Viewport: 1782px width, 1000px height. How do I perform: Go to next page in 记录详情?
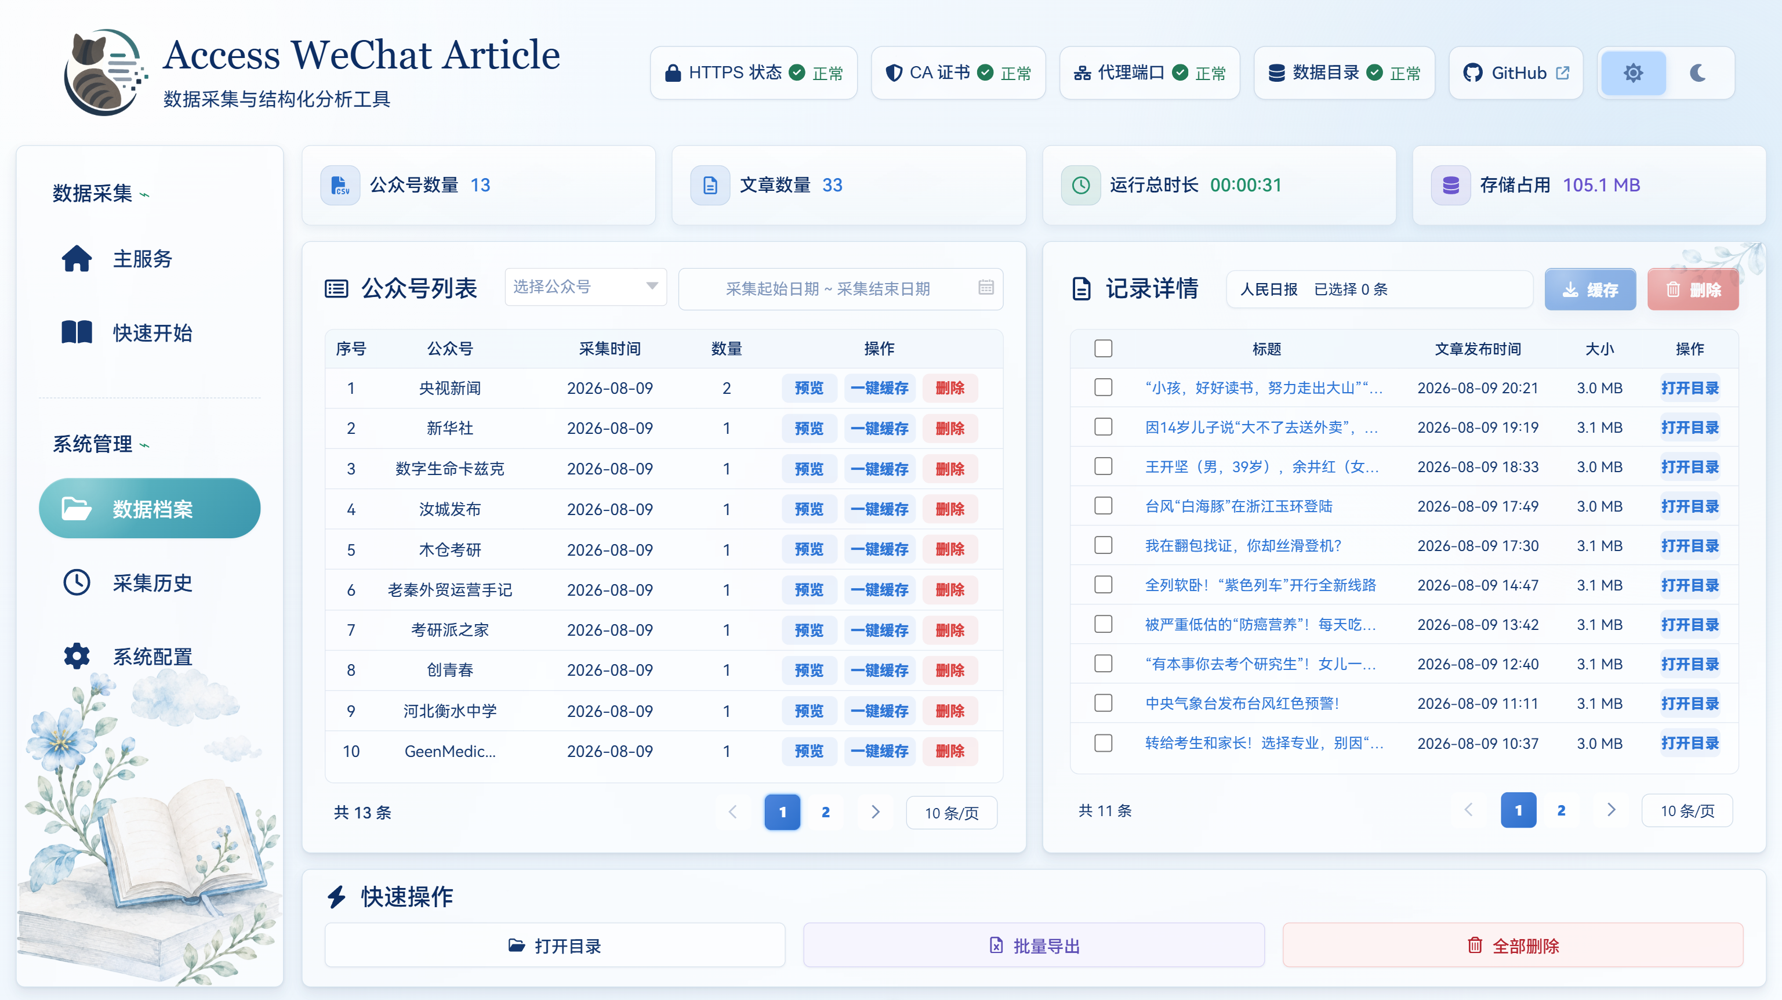click(1611, 810)
